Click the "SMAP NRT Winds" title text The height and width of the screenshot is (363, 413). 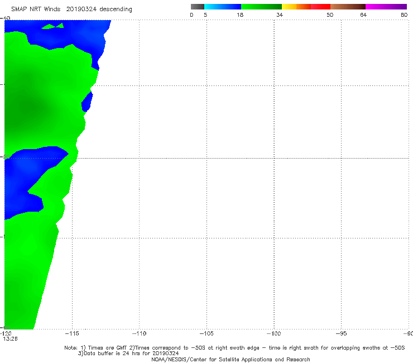[x=36, y=9]
